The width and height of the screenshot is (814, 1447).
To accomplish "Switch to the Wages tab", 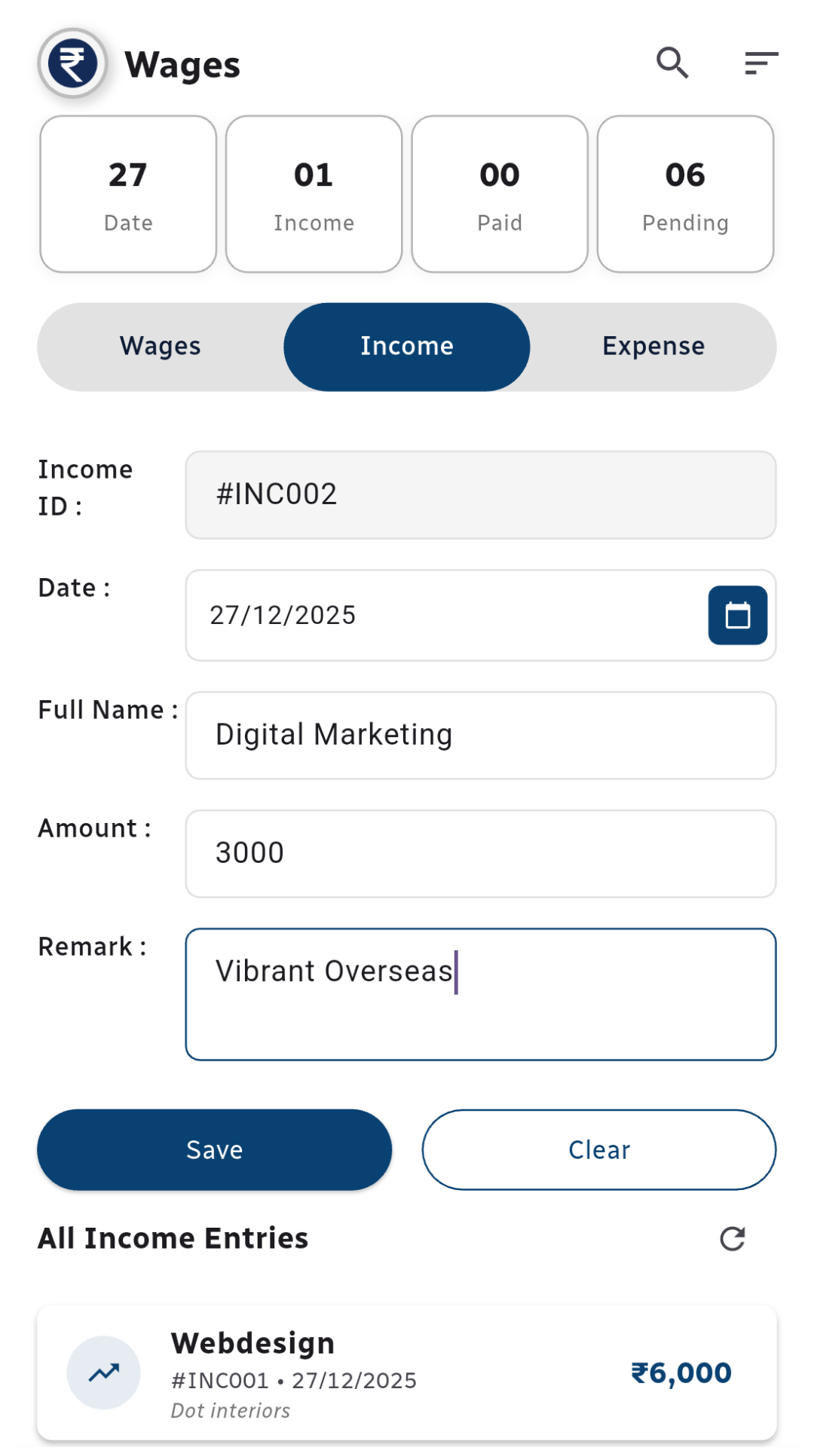I will (161, 347).
